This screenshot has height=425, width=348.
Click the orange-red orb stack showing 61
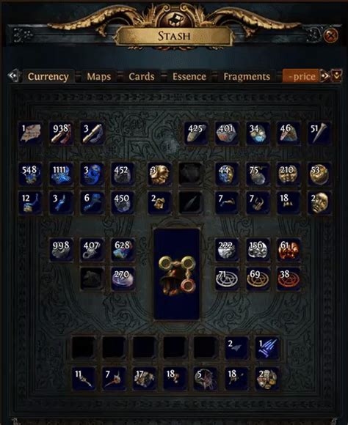289,249
